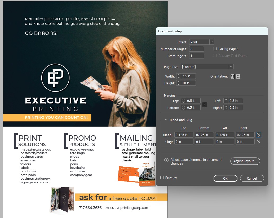Toggle the Slug link chain icon

[259, 142]
